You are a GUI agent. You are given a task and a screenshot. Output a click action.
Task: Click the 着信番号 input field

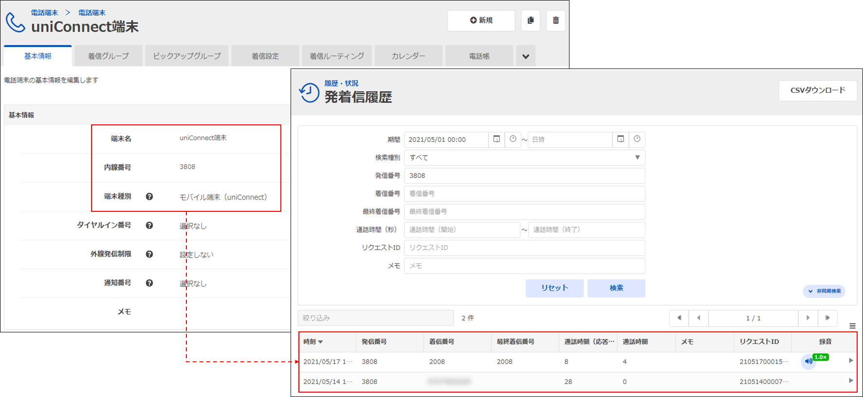(x=525, y=193)
